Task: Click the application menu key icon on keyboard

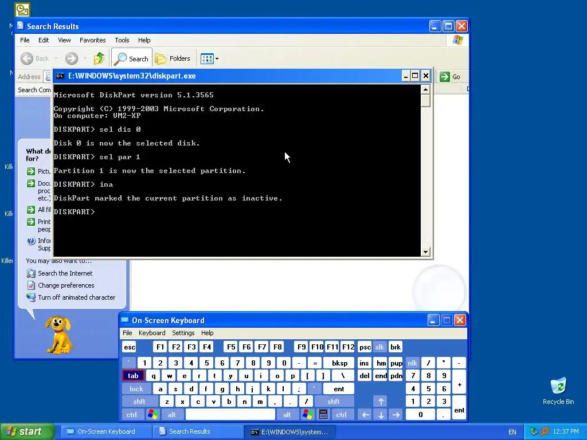Action: [x=323, y=415]
